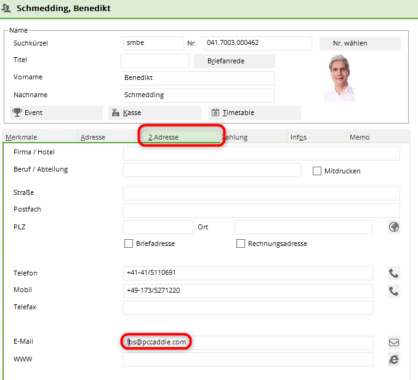Tick the Briefadresse checkbox
Screen dimensions: 418x380
pyautogui.click(x=129, y=243)
